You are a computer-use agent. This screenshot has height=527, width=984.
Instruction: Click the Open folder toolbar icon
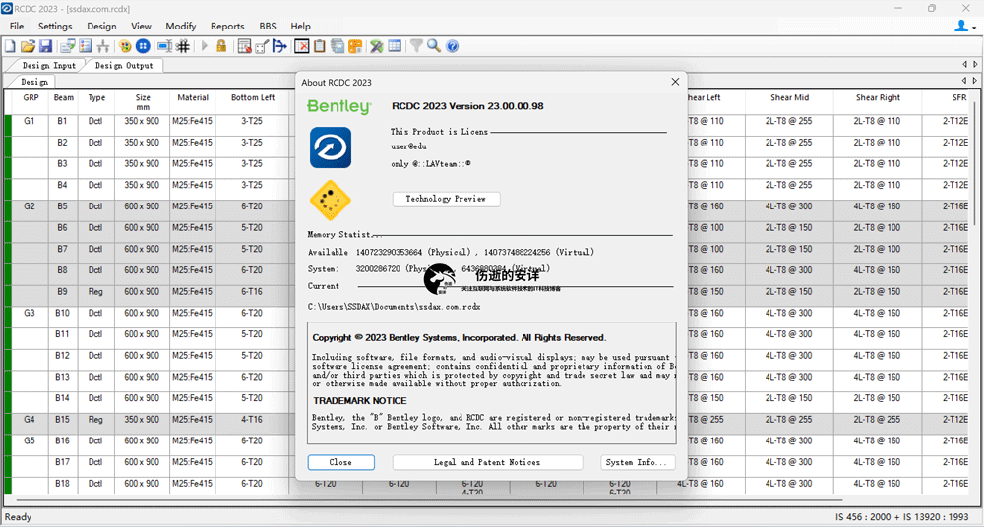29,46
